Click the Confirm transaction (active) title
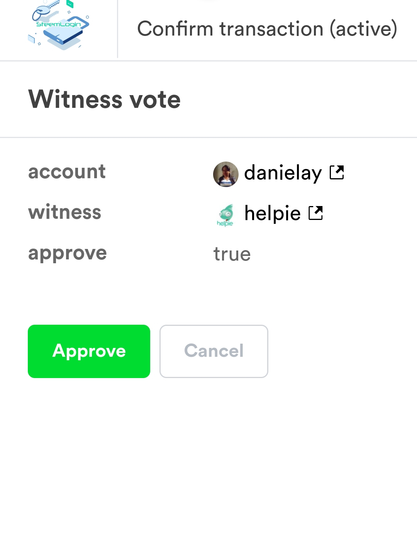The height and width of the screenshot is (535, 417). coord(267,29)
